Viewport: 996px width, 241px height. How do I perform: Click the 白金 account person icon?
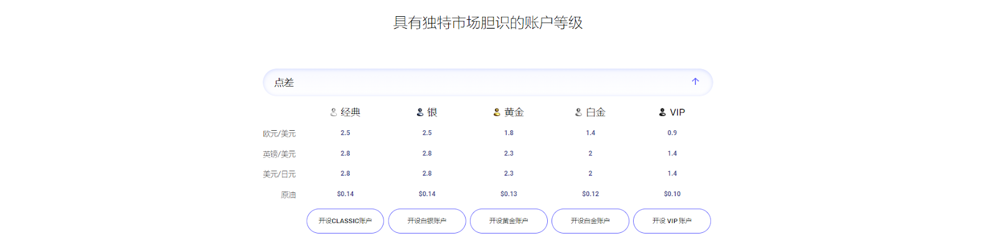pyautogui.click(x=578, y=112)
